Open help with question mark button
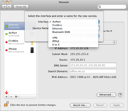Screen dimensions: 128x111 coord(120,95)
